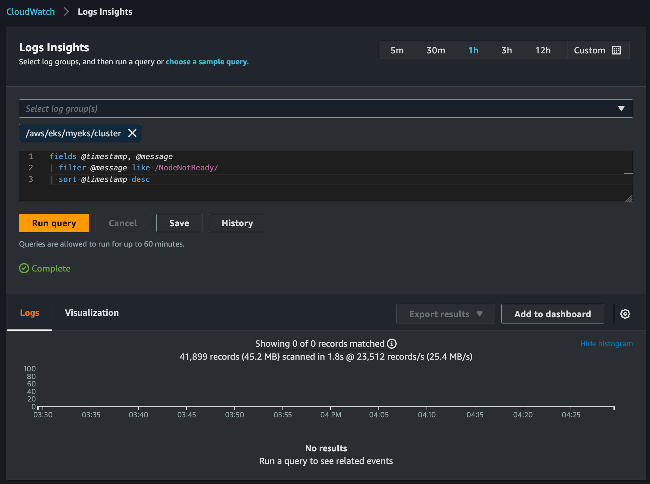Click the filter @message like /NodeNotReady/ line
The height and width of the screenshot is (484, 650).
click(x=134, y=168)
